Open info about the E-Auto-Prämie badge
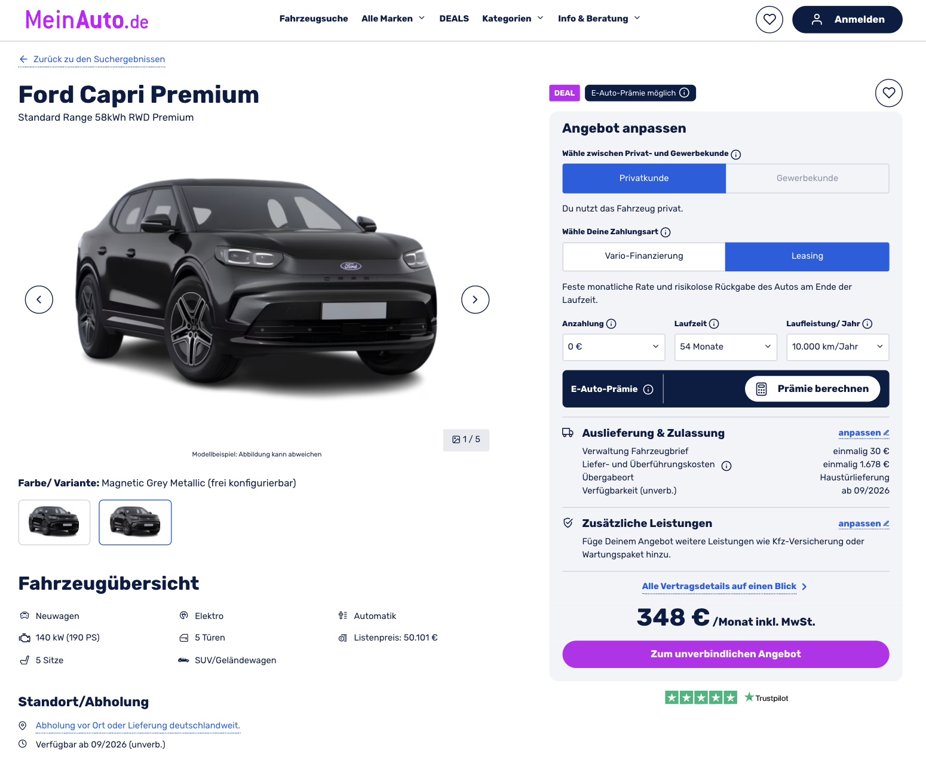 pyautogui.click(x=685, y=93)
